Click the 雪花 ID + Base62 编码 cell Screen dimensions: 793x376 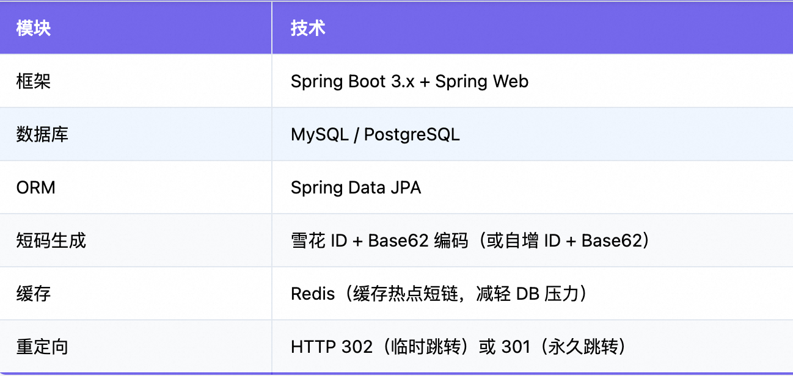pos(532,240)
